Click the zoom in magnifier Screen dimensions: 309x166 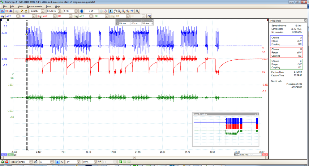pyautogui.click(x=123, y=11)
